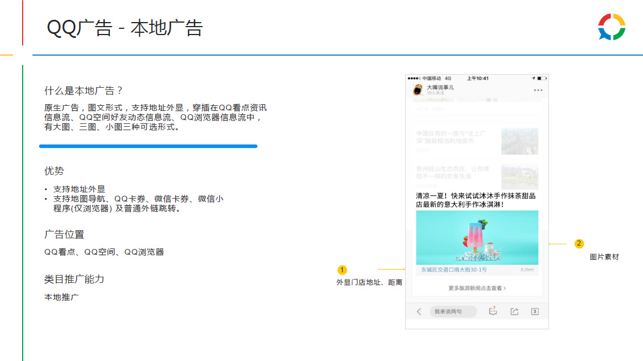Click the bullet 支持地址外显

point(79,189)
